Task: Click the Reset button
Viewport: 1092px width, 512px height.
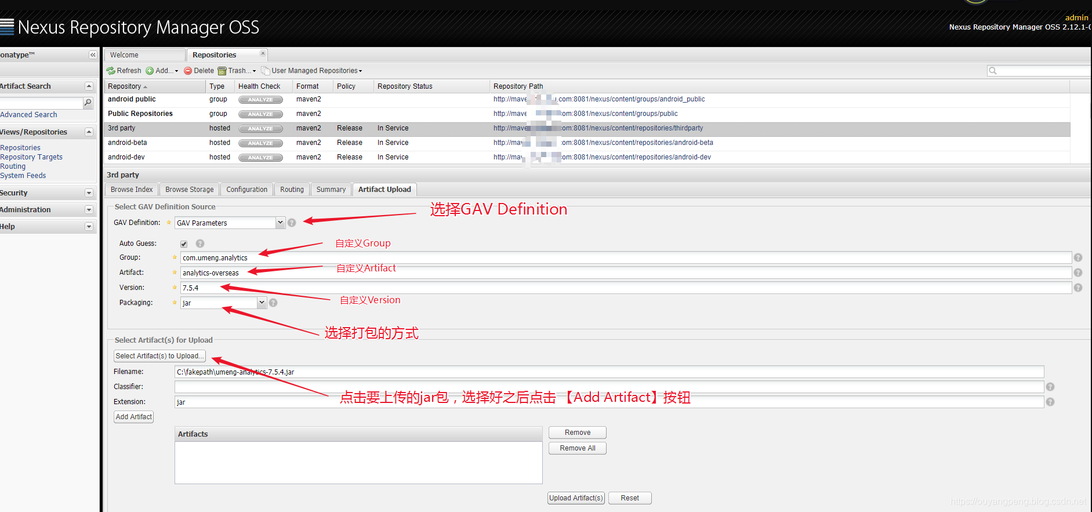Action: (630, 498)
